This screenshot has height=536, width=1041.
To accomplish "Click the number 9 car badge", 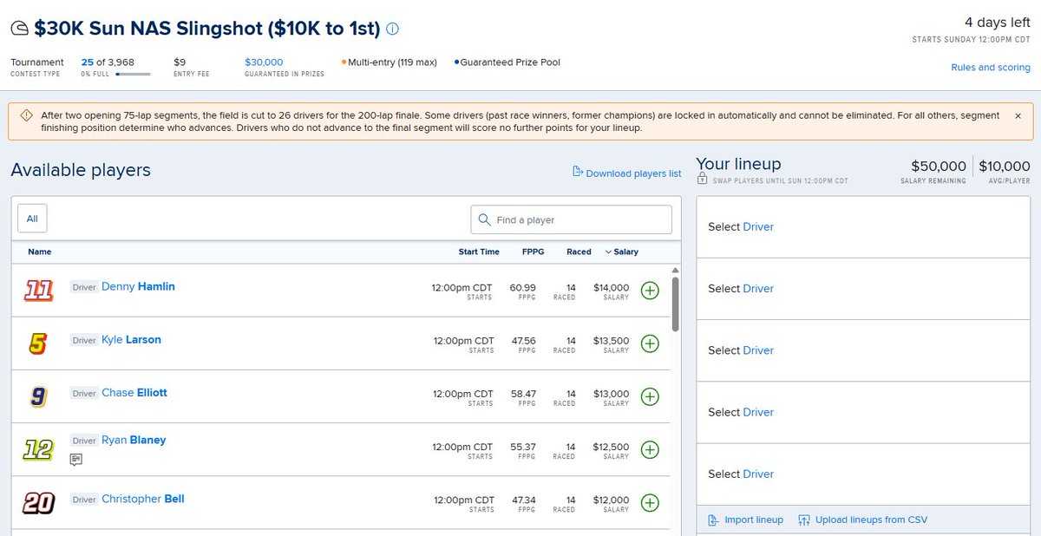I will coord(38,396).
